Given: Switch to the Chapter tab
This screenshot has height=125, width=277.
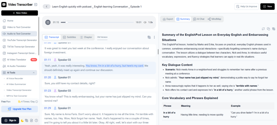Looking at the screenshot, I should (86, 37).
